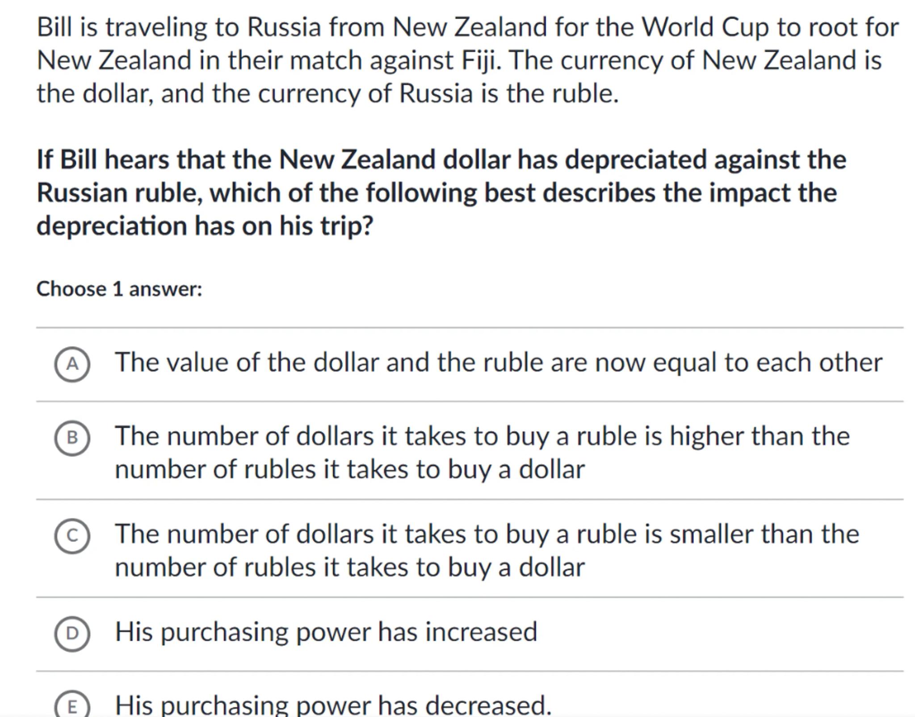Choose 'His purchasing power has decreased' text
The width and height of the screenshot is (915, 717).
[333, 705]
